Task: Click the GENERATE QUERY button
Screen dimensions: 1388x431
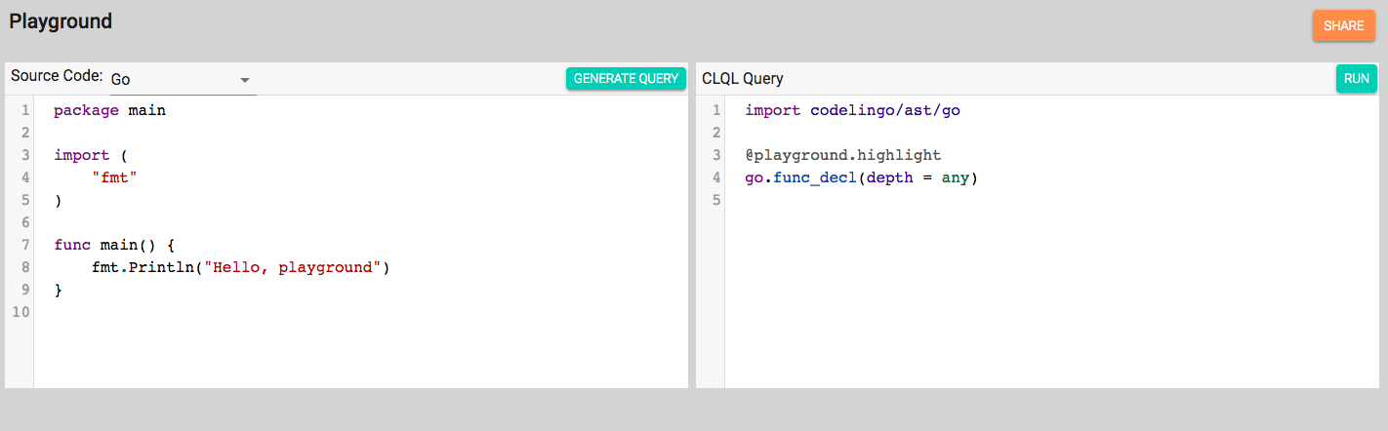Action: tap(626, 79)
